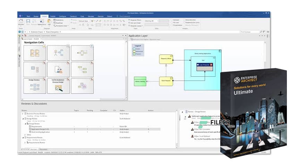
Task: Toggle the Show Direction checkbox
Action: click(184, 20)
